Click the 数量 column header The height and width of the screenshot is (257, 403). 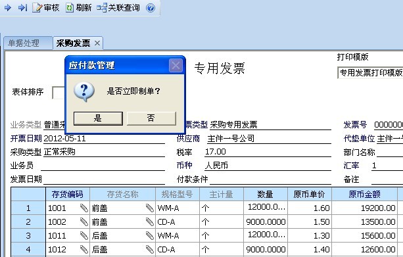point(266,195)
